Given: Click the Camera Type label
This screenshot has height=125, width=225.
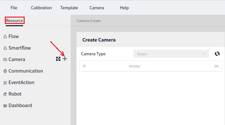Looking at the screenshot, I should [93, 54].
